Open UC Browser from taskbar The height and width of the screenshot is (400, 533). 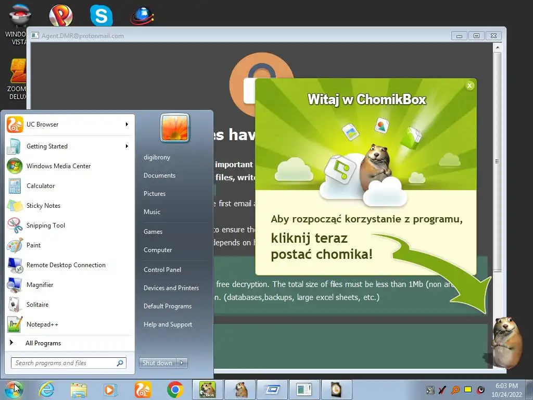(x=143, y=390)
